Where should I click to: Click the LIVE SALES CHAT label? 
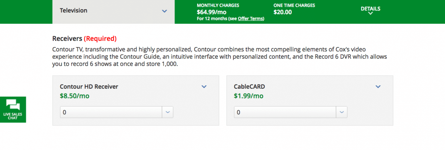pyautogui.click(x=13, y=116)
